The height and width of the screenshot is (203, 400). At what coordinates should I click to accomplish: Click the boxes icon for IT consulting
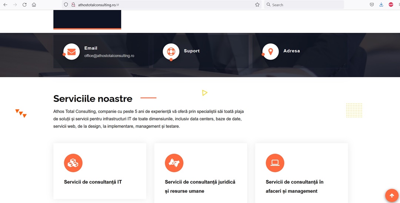[x=73, y=163]
